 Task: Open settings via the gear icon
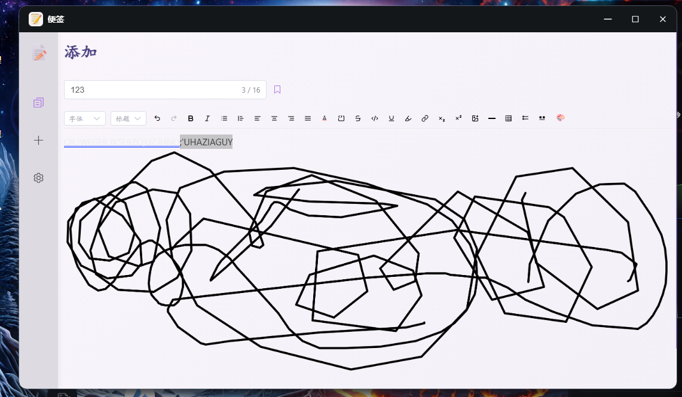pyautogui.click(x=38, y=178)
